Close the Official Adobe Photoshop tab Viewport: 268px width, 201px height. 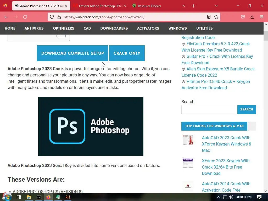coord(125,6)
